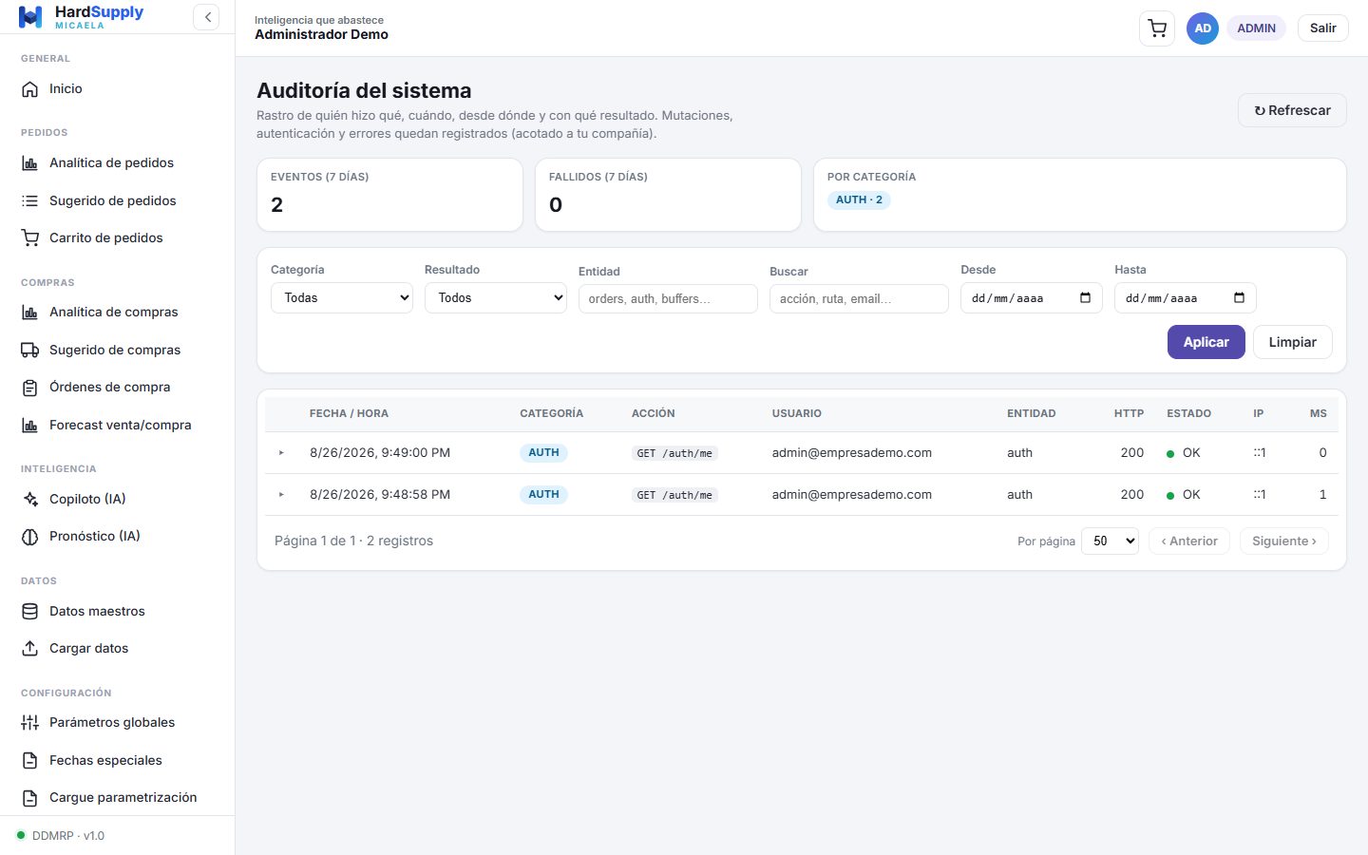Click the Parámetros globales sliders icon
The image size is (1368, 855).
(x=30, y=722)
